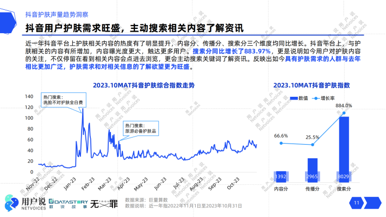Click the 数据来源：巨量算数 footer text
The image size is (386, 217).
pos(146,200)
